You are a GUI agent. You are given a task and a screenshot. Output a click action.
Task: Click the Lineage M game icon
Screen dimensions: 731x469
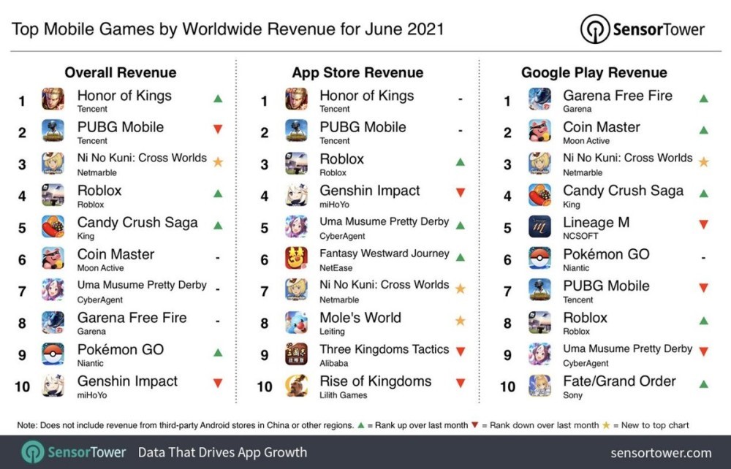click(x=539, y=226)
